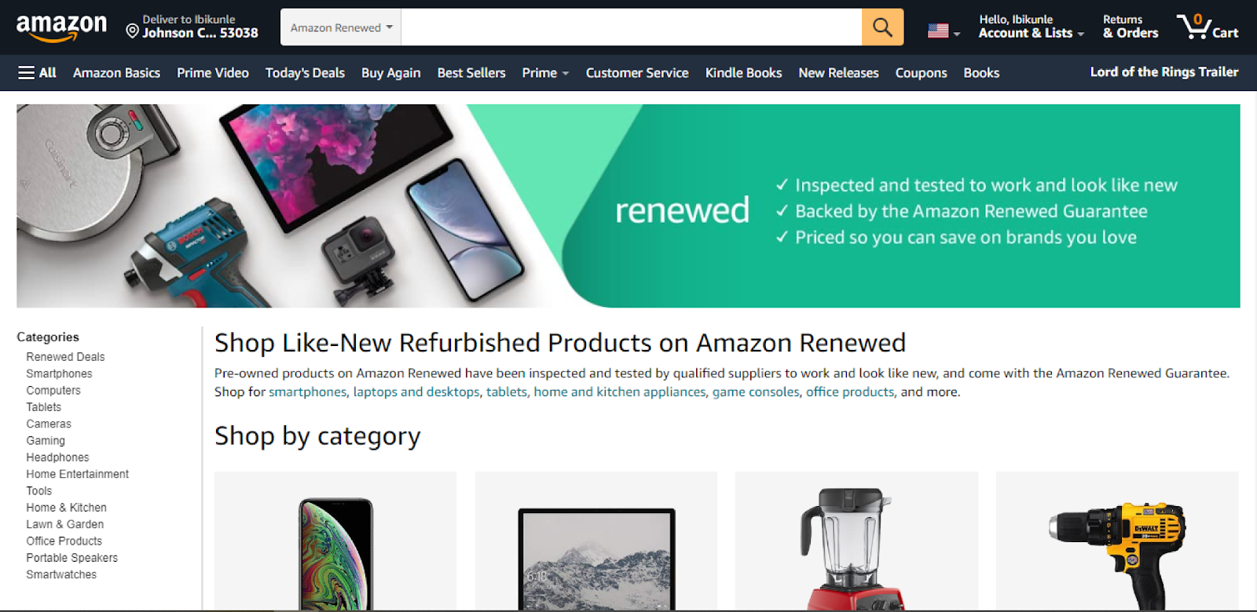Click the Amazon logo
Image resolution: width=1257 pixels, height=612 pixels.
click(x=61, y=27)
